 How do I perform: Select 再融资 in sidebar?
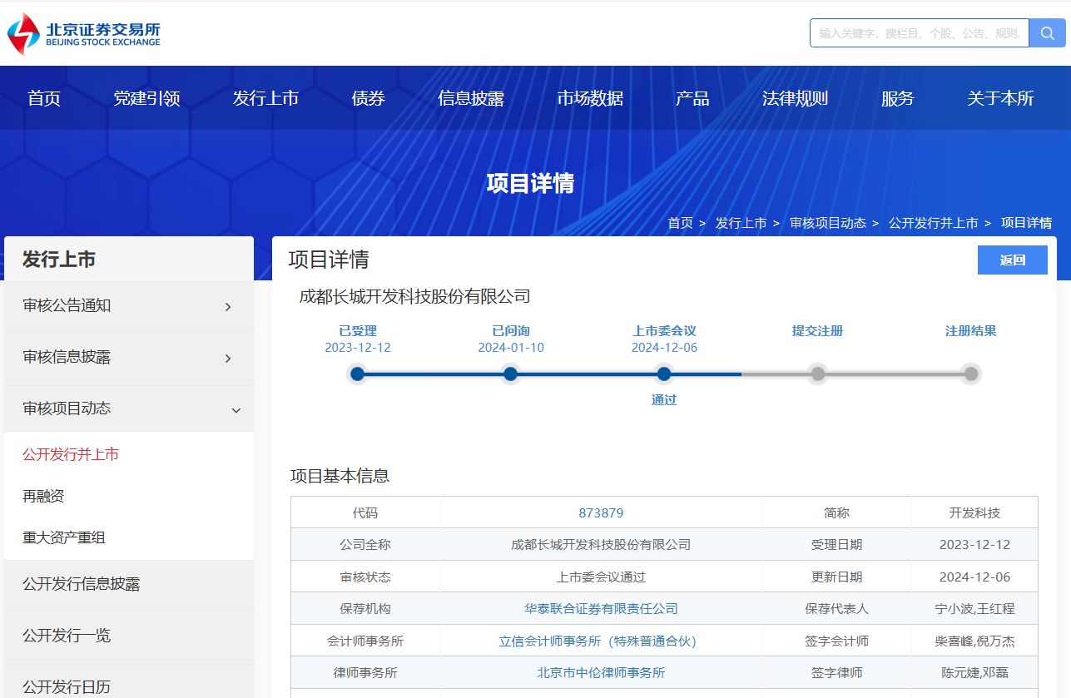[x=43, y=496]
